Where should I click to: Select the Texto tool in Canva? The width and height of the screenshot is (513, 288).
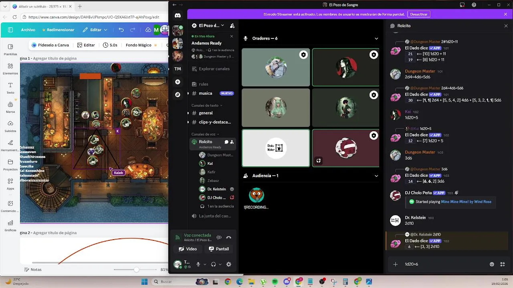[x=10, y=88]
